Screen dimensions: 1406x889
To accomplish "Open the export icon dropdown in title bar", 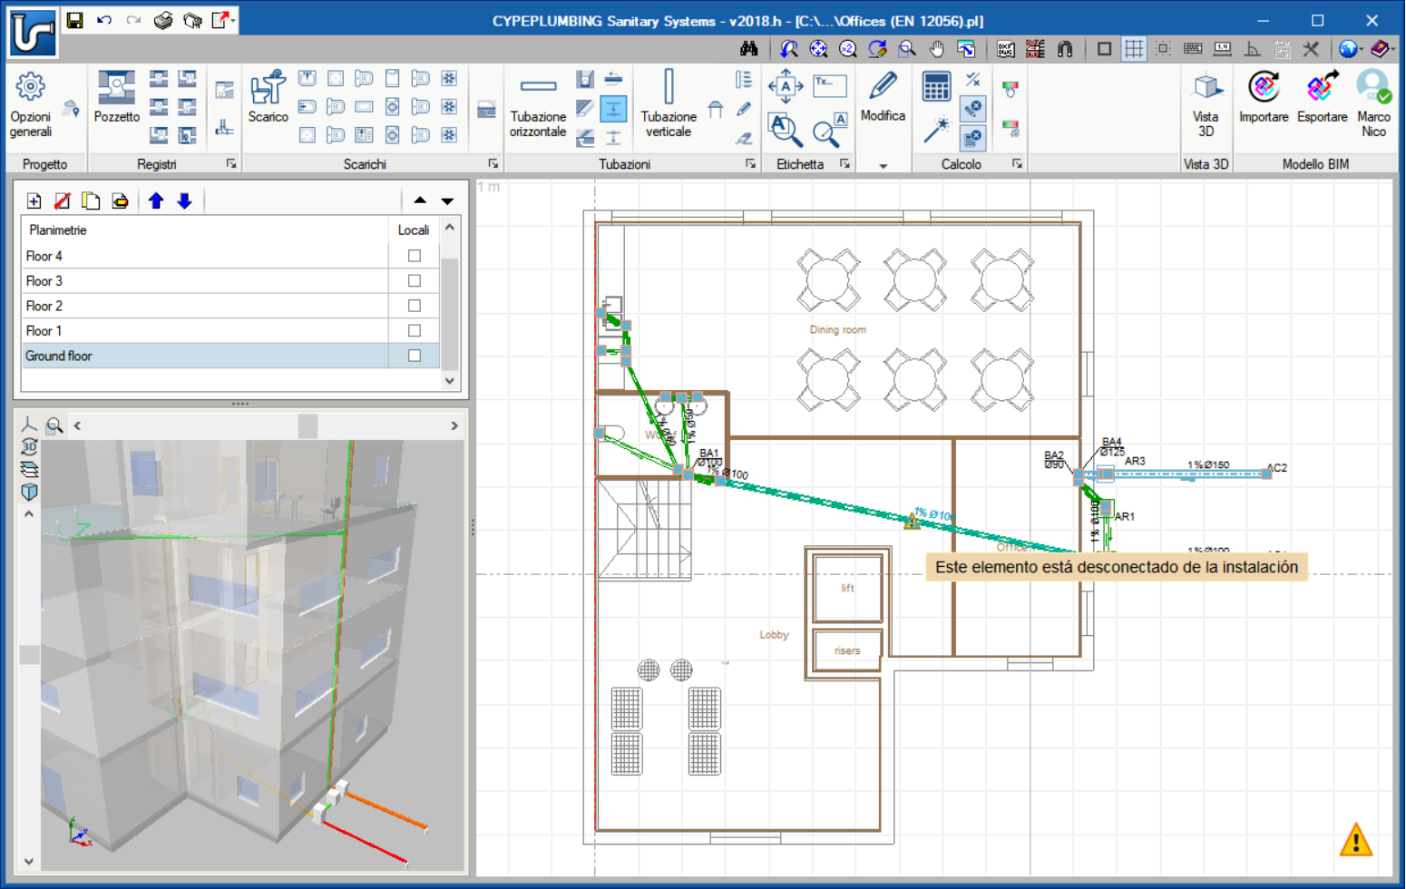I will pos(233,20).
